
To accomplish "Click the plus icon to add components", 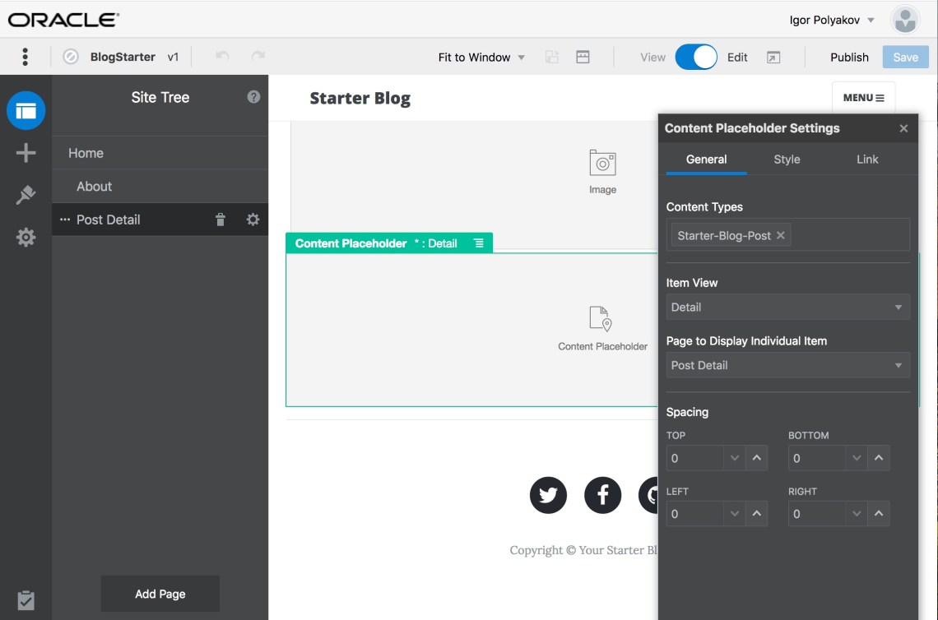I will [26, 153].
